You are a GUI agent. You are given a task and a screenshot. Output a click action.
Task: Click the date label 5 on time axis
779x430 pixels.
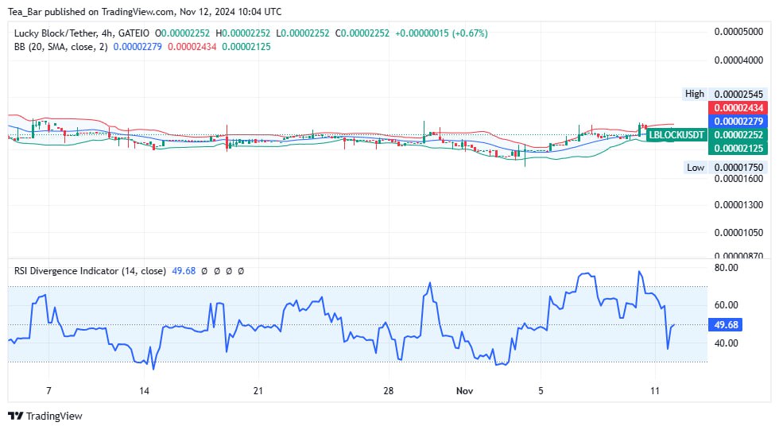point(541,391)
